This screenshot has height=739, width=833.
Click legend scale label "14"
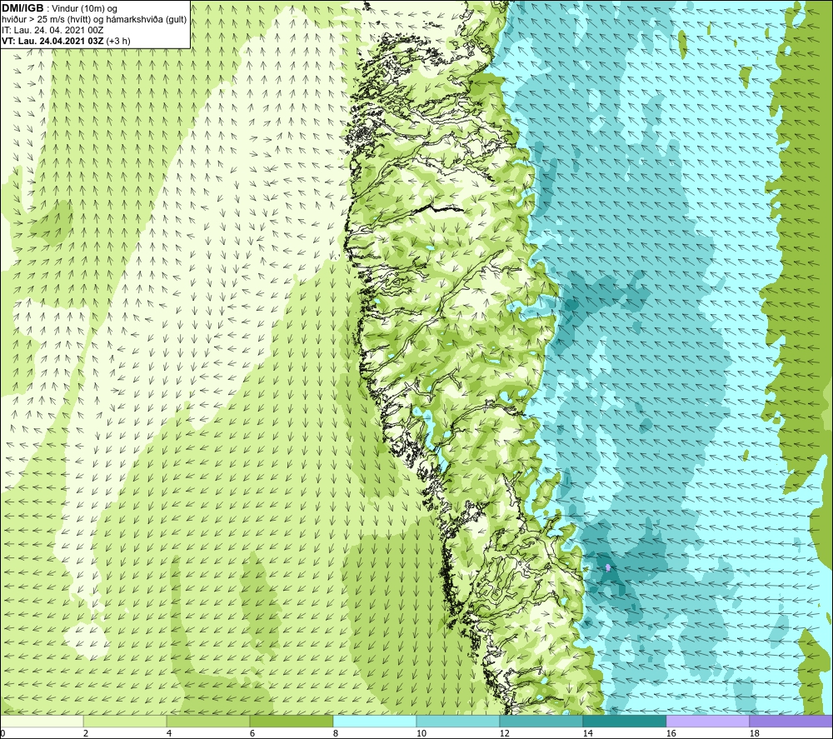coord(587,734)
